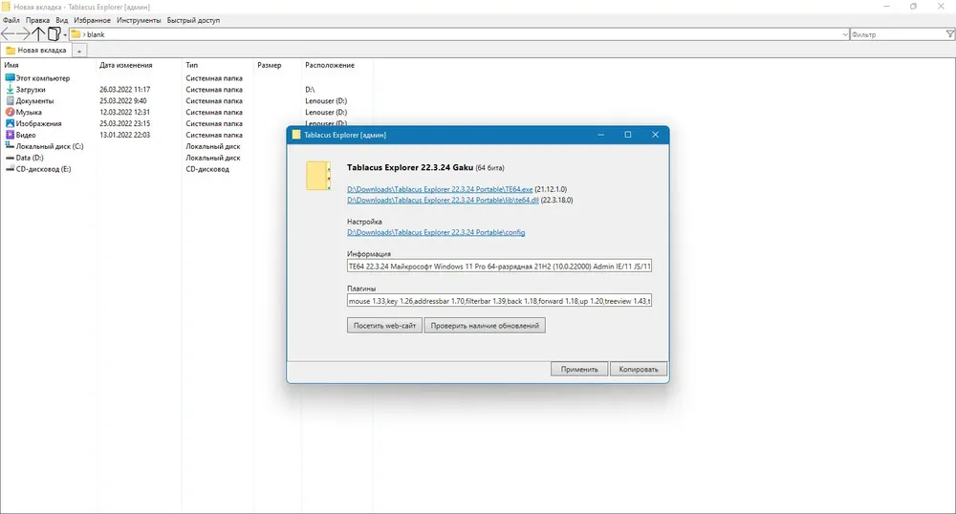Click the Применить button

pyautogui.click(x=579, y=369)
